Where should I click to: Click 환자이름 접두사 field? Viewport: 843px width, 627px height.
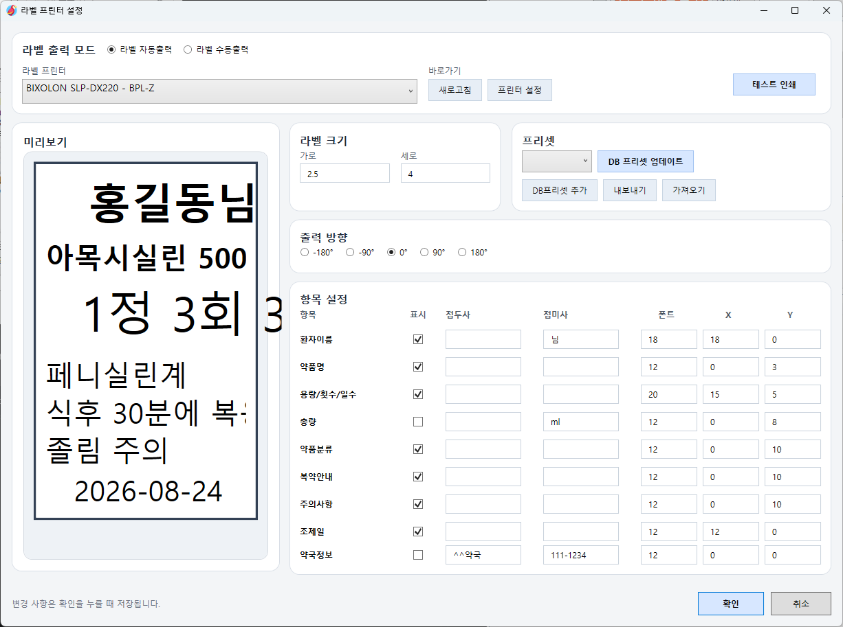click(483, 339)
